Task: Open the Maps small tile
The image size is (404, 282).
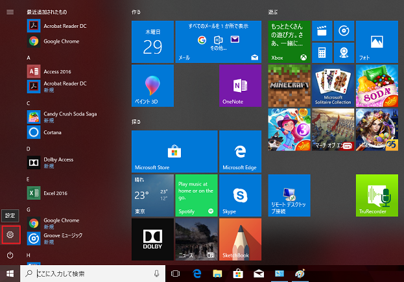Action: 344,53
